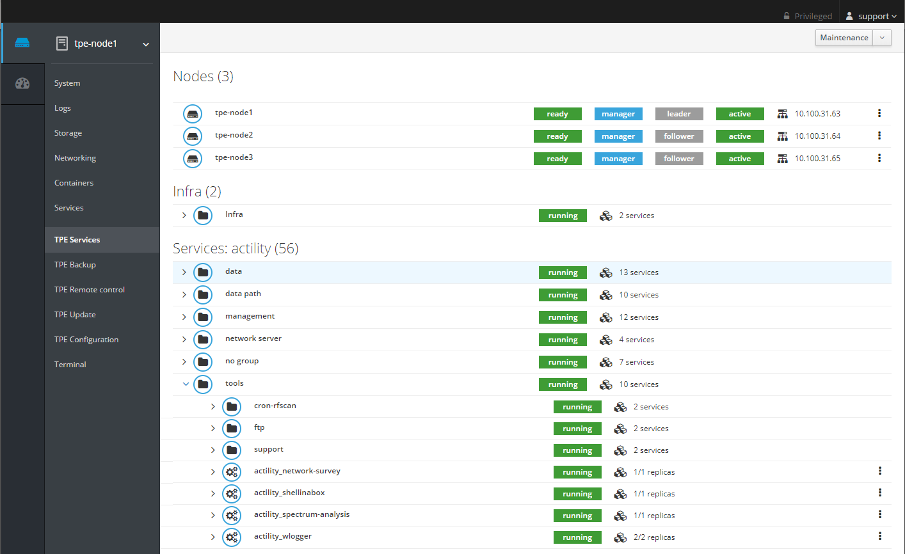Expand the data services group
Viewport: 905px width, 554px height.
184,273
